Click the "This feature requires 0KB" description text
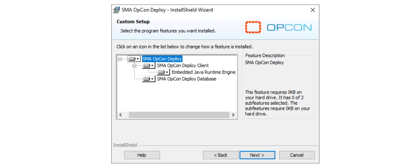 pyautogui.click(x=278, y=103)
